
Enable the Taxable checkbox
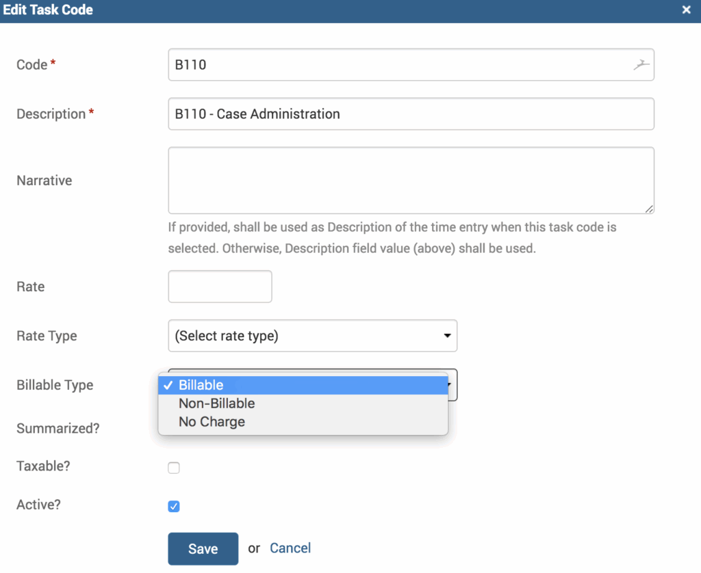(174, 468)
